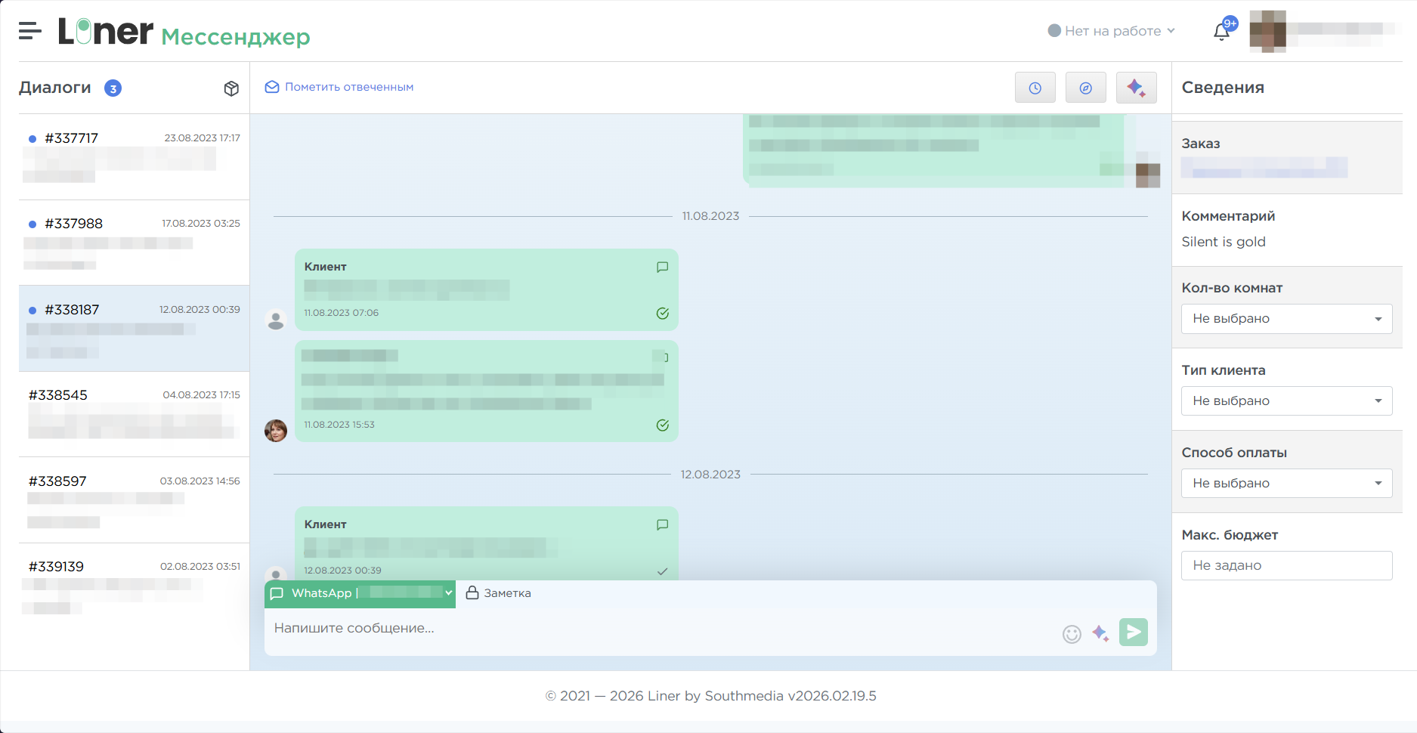The image size is (1417, 733).
Task: Open the Тип клиента dropdown
Action: [x=1286, y=401]
